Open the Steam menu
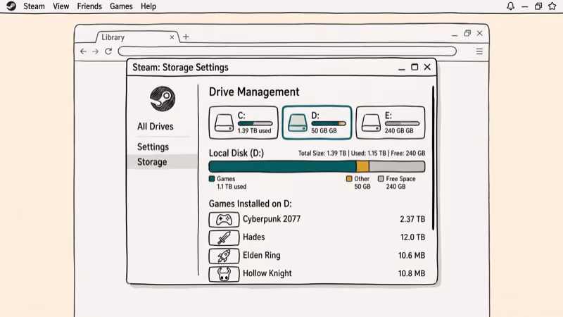Screen dimensions: 563x317 click(x=34, y=6)
